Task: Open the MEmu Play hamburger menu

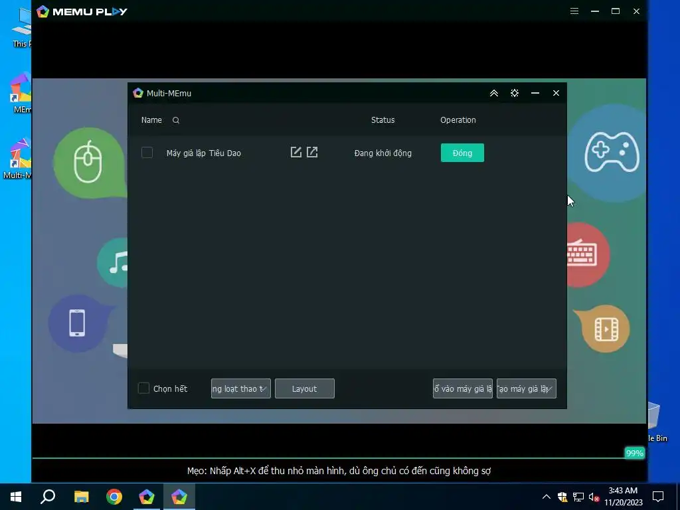Action: tap(574, 11)
